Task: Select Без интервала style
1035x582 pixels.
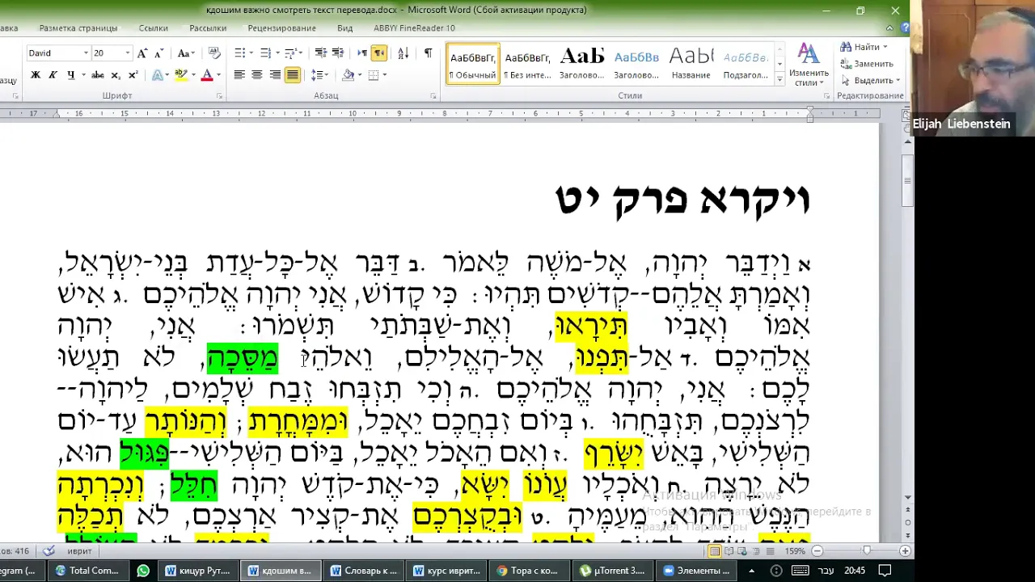Action: tap(527, 63)
